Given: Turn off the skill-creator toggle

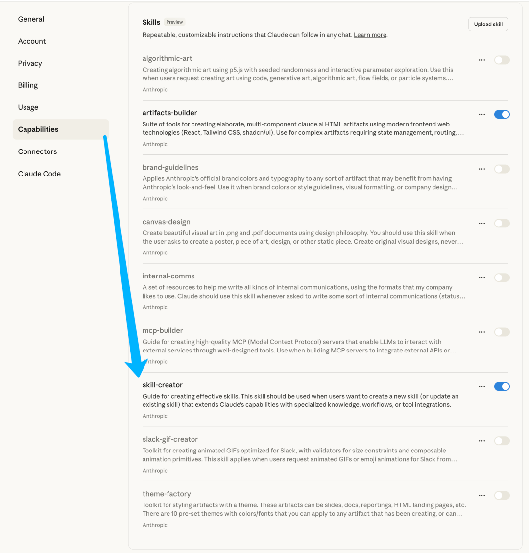Looking at the screenshot, I should click(x=502, y=386).
